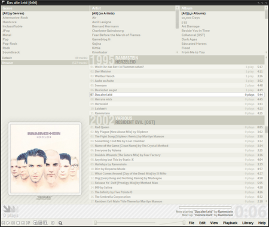This screenshot has width=269, height=227.
Task: Click the Album column header
Action: pyautogui.click(x=222, y=8)
